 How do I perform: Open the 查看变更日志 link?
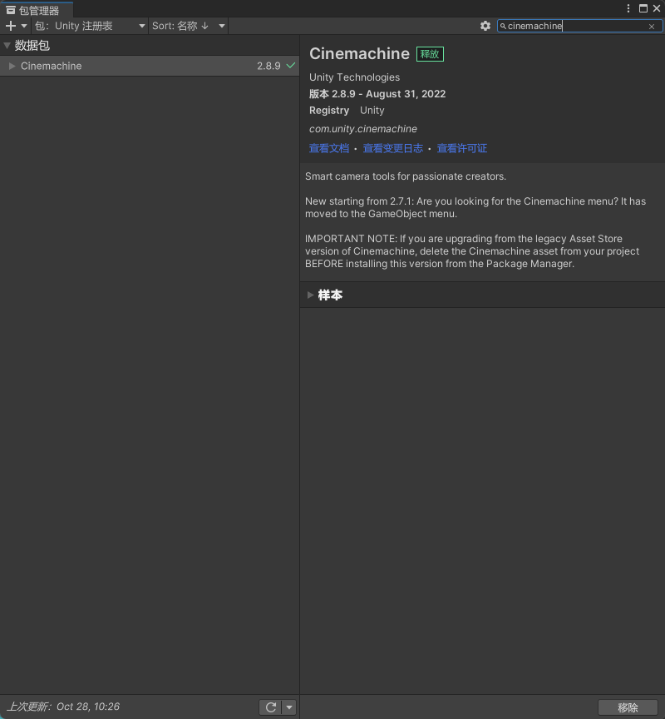393,149
